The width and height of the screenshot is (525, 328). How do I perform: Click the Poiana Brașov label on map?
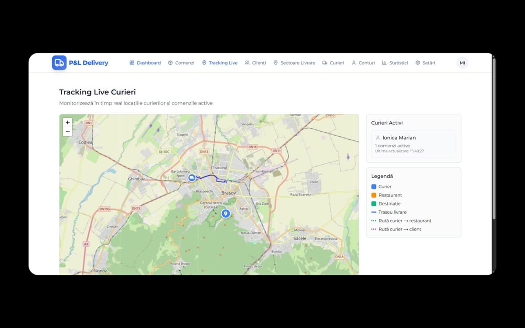[180, 264]
